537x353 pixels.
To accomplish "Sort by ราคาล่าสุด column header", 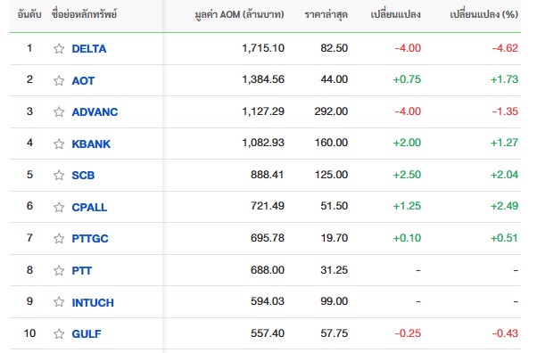I will click(326, 15).
